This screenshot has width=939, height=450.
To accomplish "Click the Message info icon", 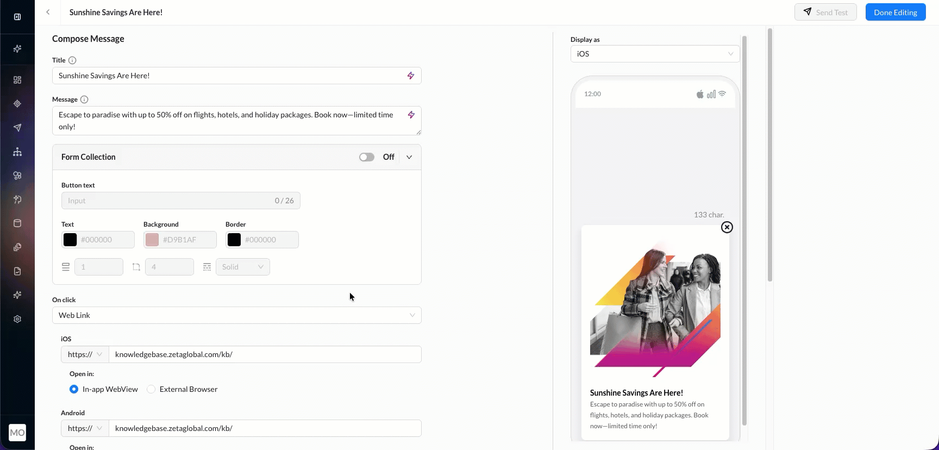I will point(84,99).
